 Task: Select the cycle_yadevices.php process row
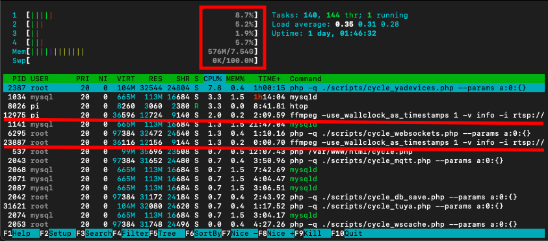tap(274, 88)
